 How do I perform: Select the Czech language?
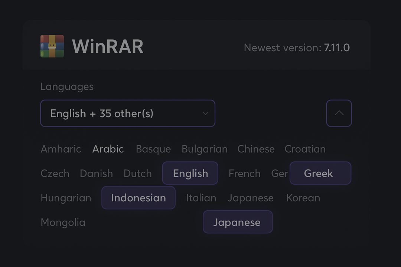(x=55, y=174)
